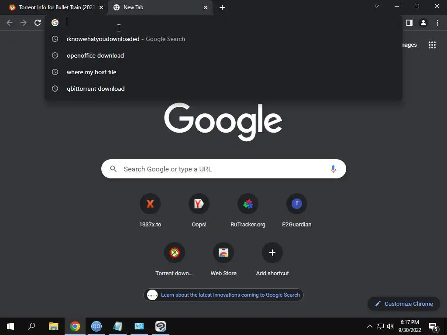Open taskbar search magnifier
Screen dimensions: 447x335
(x=31, y=326)
